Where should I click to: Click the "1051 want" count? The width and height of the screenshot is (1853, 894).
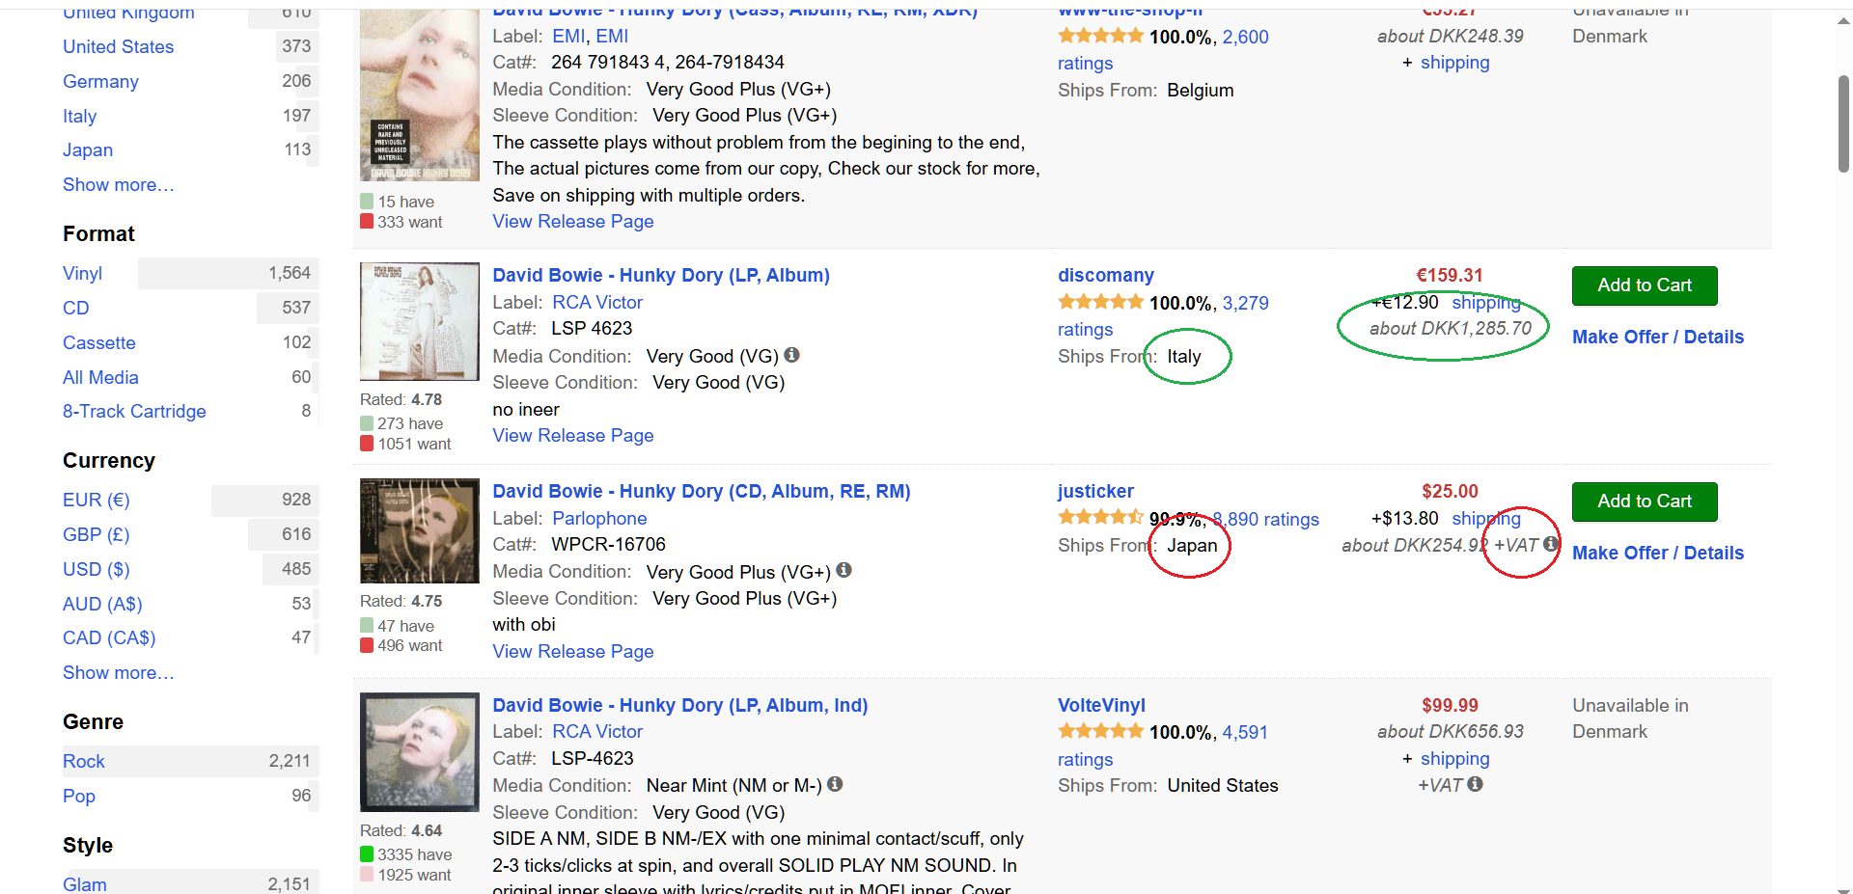pyautogui.click(x=414, y=444)
